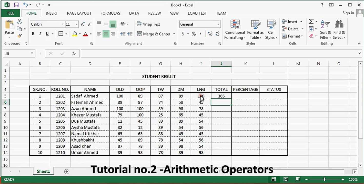Click the Copy icon in Clipboard group
Screen dimensions: 364x184
(19, 29)
